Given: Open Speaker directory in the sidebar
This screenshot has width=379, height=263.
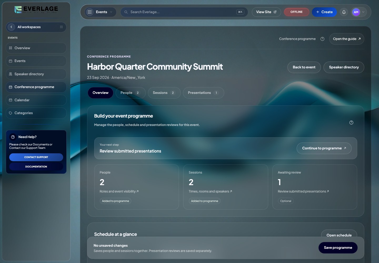Looking at the screenshot, I should (36, 74).
